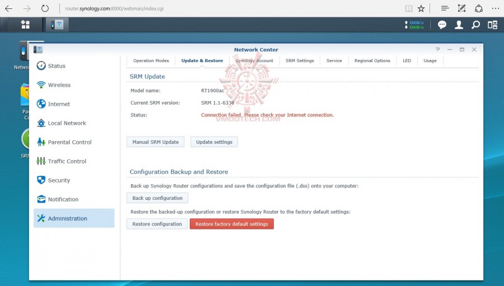Open the browser Hub icon
Screen dimensions: 504x286
point(445,9)
